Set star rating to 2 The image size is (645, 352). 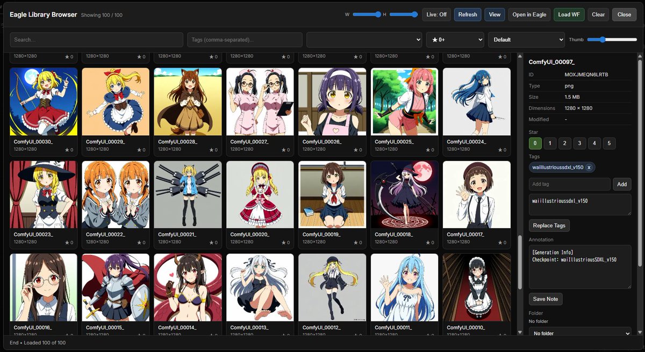565,143
